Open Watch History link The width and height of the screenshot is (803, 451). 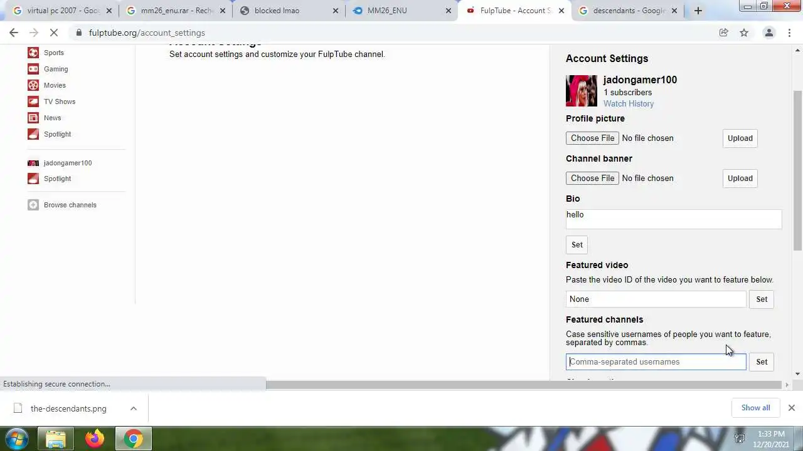tap(629, 103)
